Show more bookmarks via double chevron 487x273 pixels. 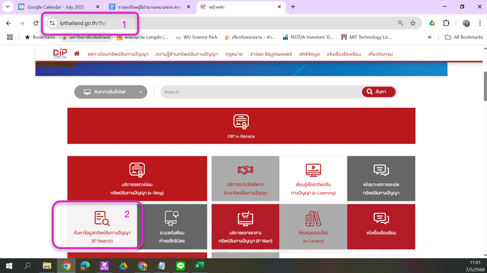[x=429, y=37]
